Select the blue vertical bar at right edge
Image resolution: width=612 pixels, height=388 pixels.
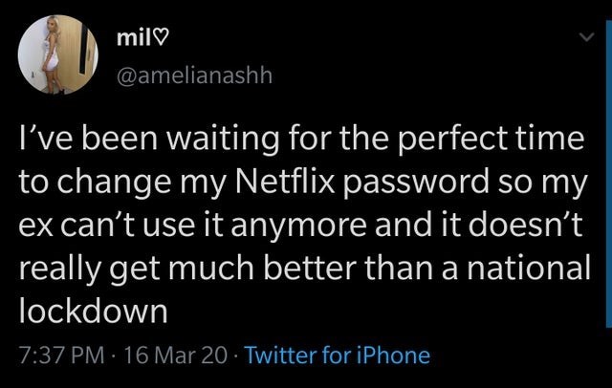click(609, 172)
